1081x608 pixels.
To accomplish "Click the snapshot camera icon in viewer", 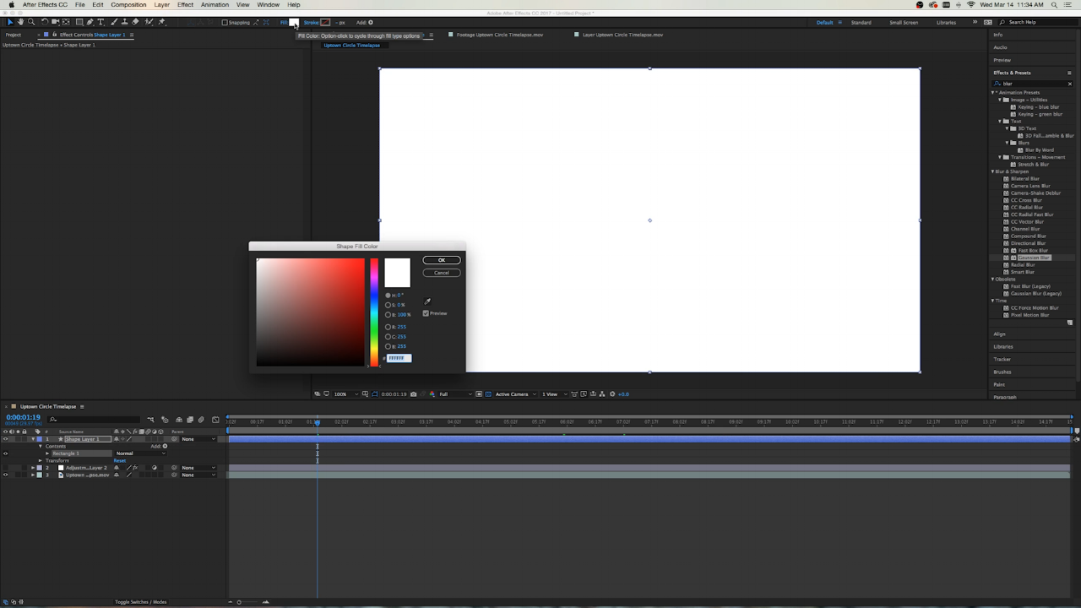I will (x=413, y=394).
